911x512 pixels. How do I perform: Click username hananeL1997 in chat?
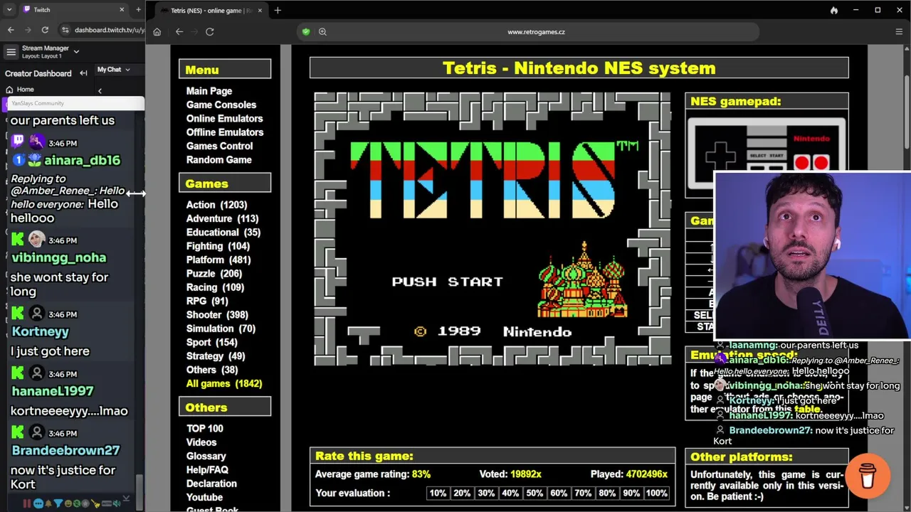[53, 391]
